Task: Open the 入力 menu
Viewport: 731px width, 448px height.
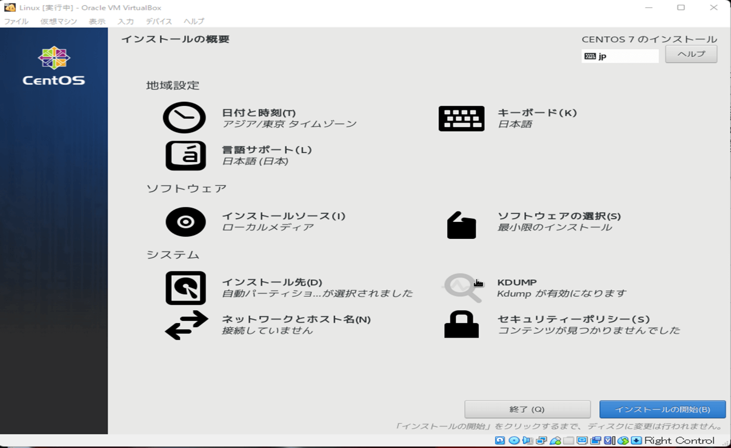Action: click(x=125, y=21)
